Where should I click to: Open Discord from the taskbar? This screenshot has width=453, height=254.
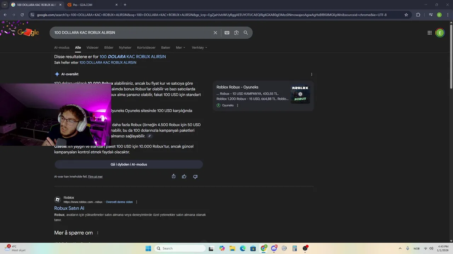coord(274,248)
